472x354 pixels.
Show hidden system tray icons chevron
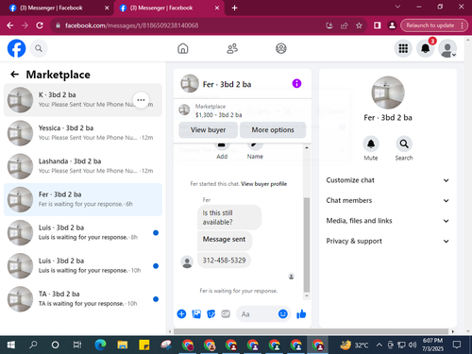379,346
